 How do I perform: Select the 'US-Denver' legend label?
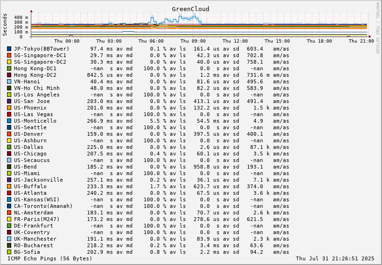tap(29, 134)
